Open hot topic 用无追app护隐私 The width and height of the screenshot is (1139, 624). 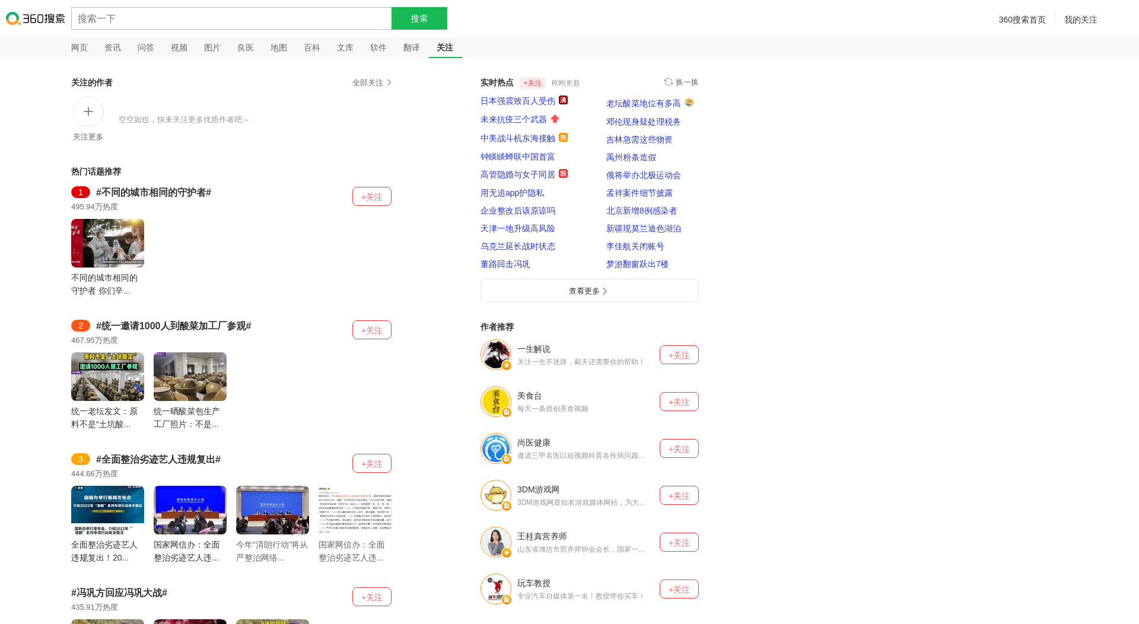(x=513, y=193)
